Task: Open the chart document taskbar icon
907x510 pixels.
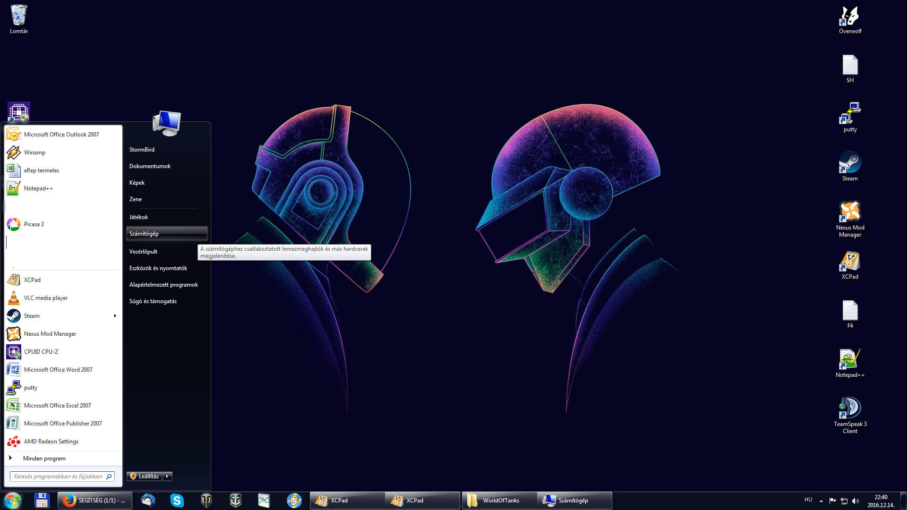Action: (x=264, y=501)
